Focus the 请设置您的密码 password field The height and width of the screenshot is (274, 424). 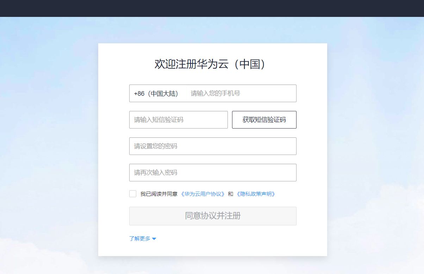213,146
